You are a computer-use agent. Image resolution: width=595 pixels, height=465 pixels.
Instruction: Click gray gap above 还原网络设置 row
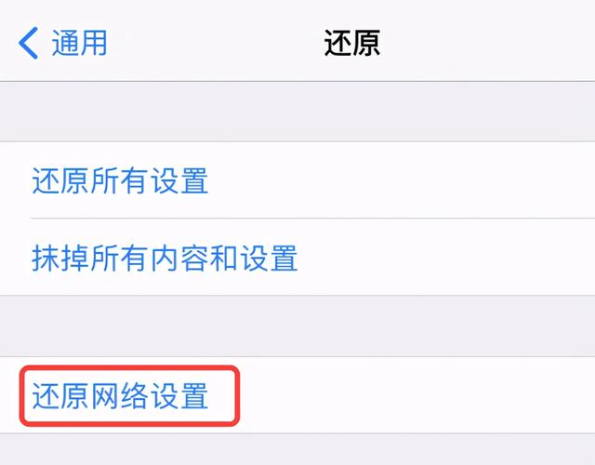click(297, 326)
